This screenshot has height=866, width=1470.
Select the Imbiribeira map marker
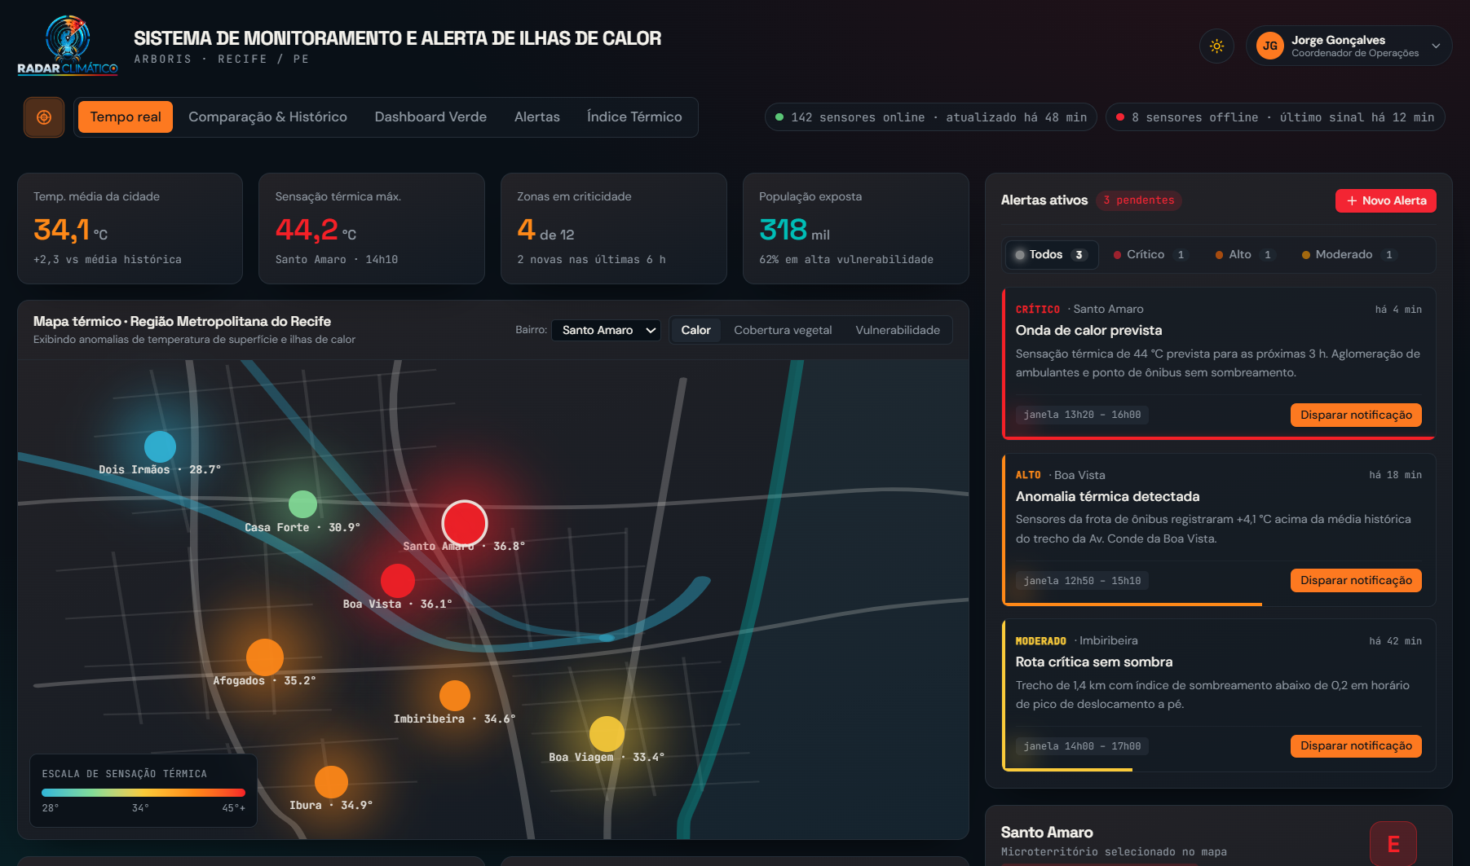click(455, 696)
